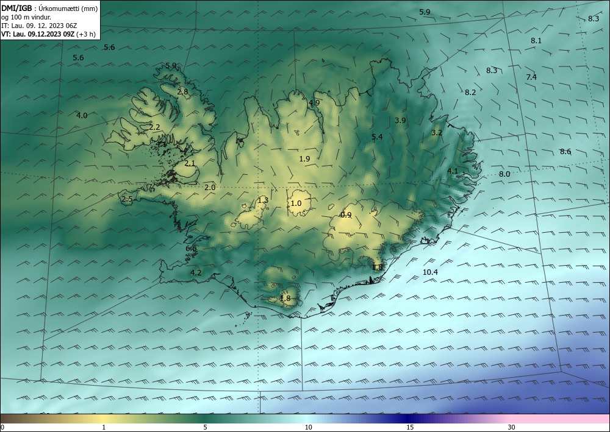Click the "30" label on the color scale
Image resolution: width=610 pixels, height=432 pixels.
point(511,427)
